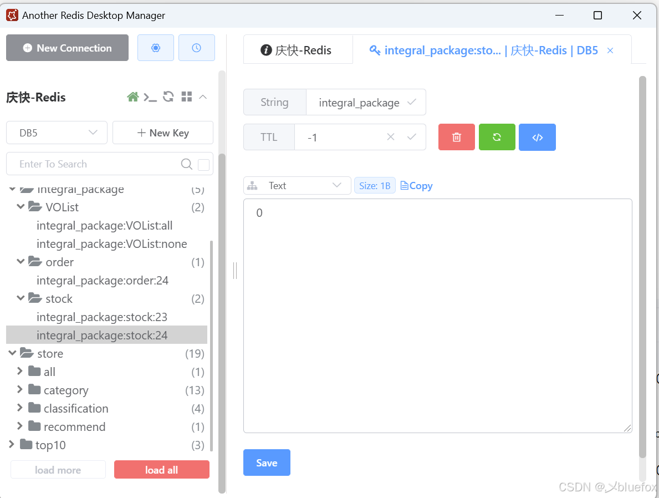Click the key icon on the DB5 tab
This screenshot has height=498, width=659.
(375, 50)
